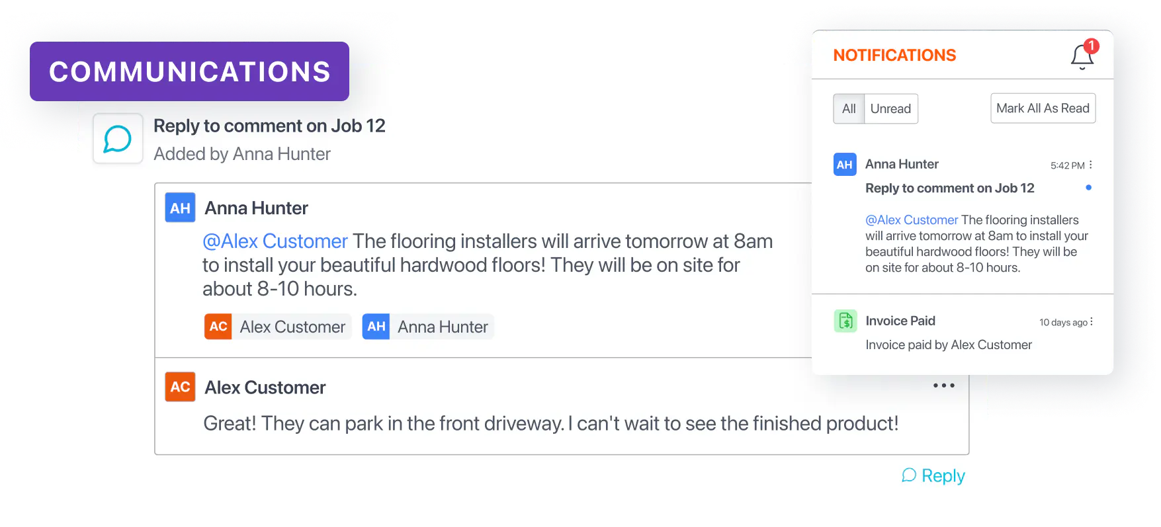Click the blue AH icon on Anna Hunter chip
Screen dimensions: 1161x527
pyautogui.click(x=376, y=327)
